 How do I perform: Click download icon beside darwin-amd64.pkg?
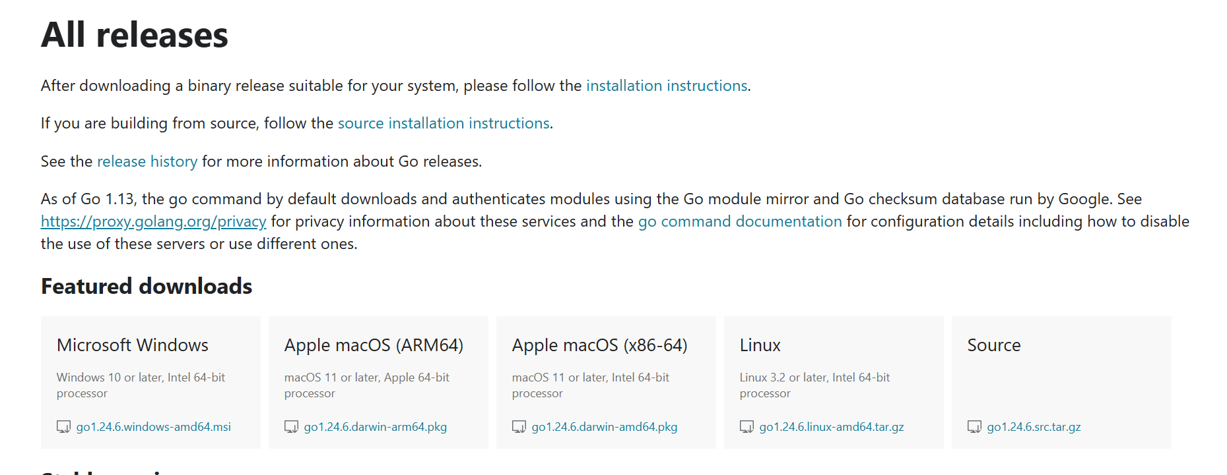tap(519, 427)
